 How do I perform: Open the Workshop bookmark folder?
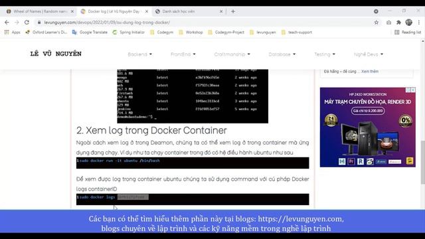[191, 33]
